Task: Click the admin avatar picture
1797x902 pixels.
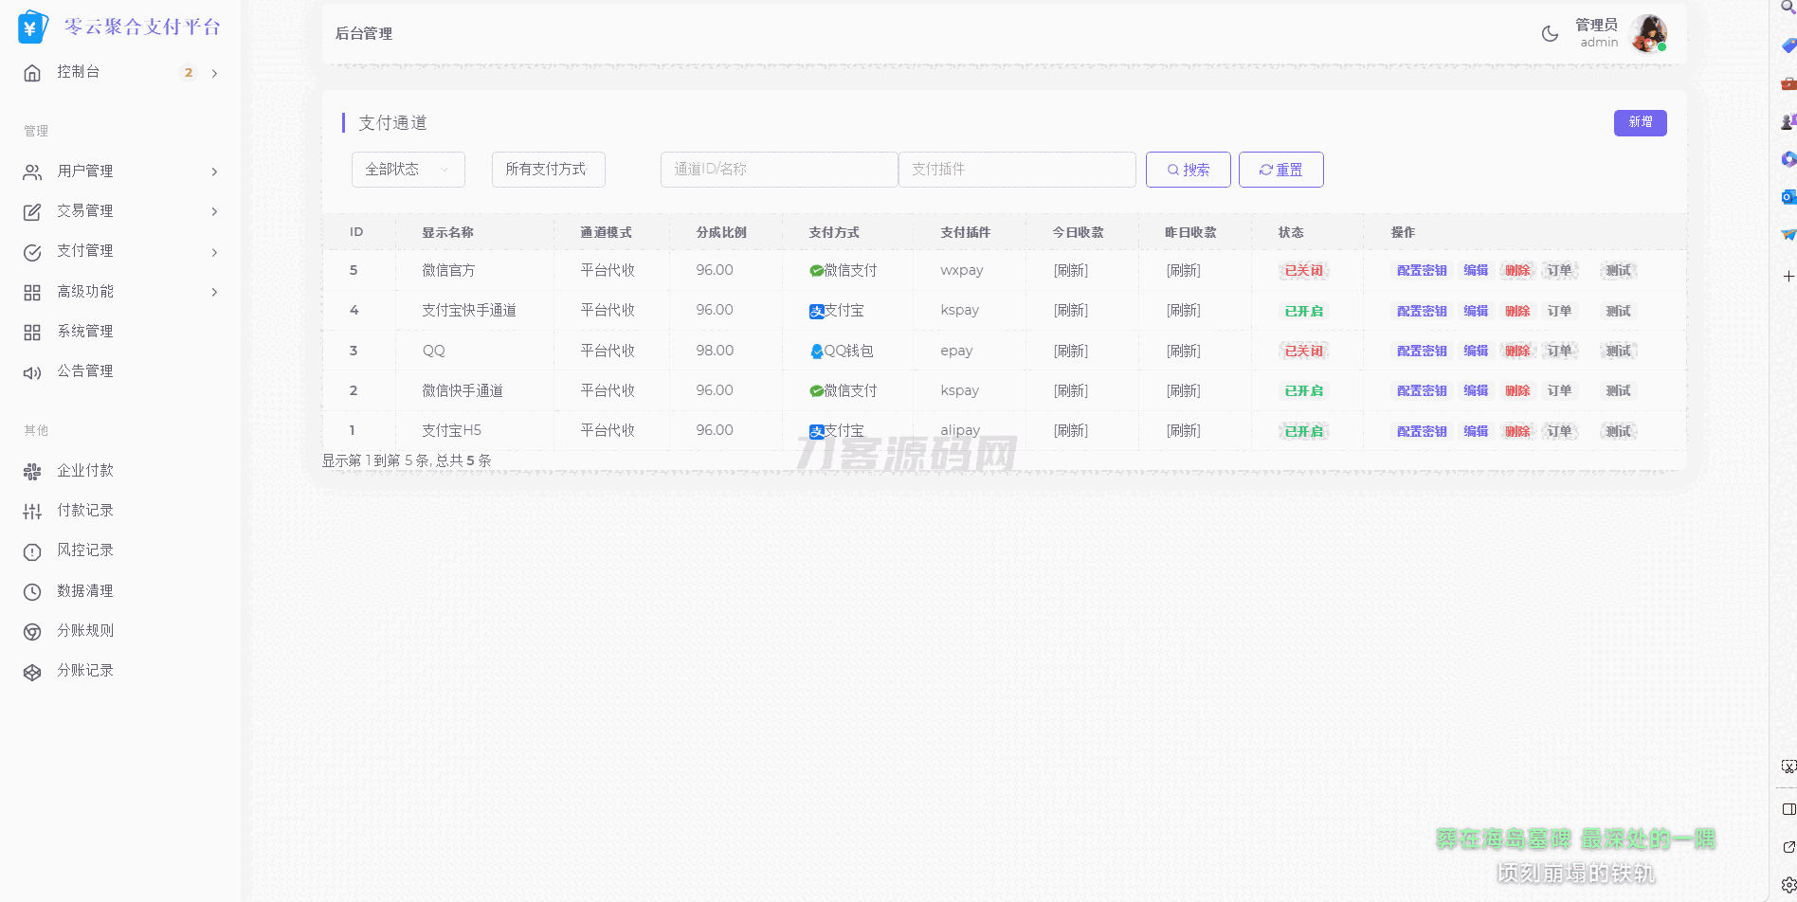Action: coord(1648,34)
